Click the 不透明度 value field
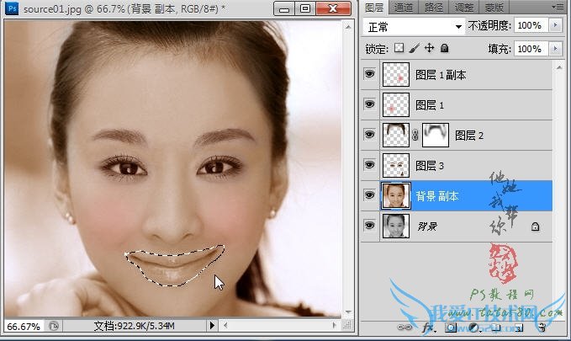571x341 pixels. point(531,25)
